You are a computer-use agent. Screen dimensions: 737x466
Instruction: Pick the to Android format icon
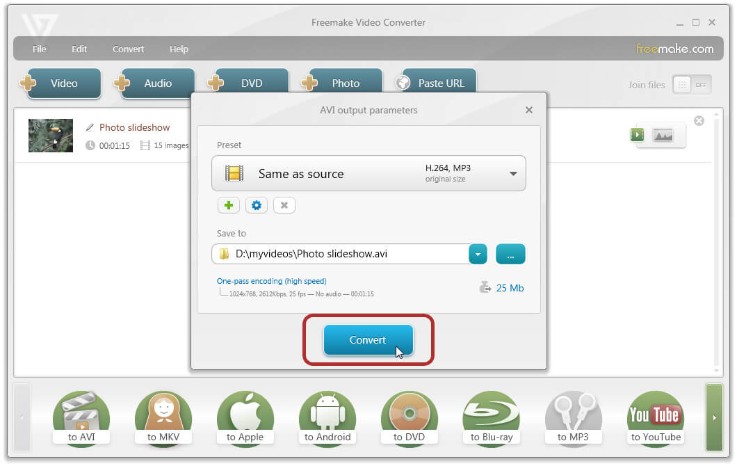327,418
